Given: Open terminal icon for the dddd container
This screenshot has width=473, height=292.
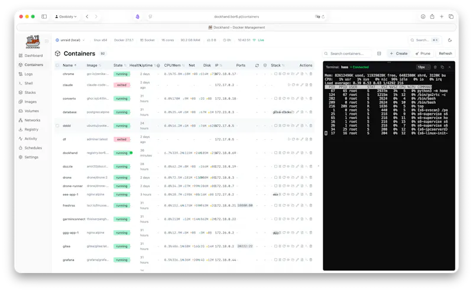Looking at the screenshot, I should tap(306, 126).
